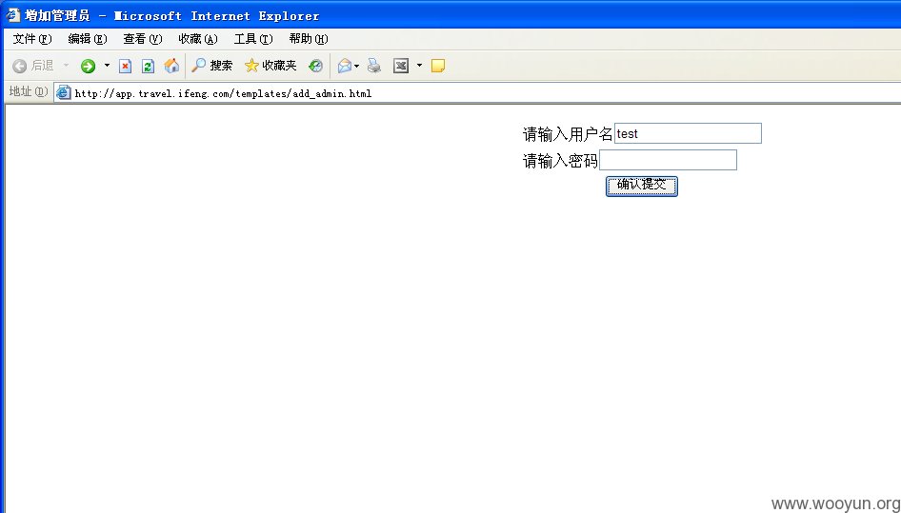The image size is (901, 513).
Task: Stop loading with the red X icon
Action: point(126,66)
